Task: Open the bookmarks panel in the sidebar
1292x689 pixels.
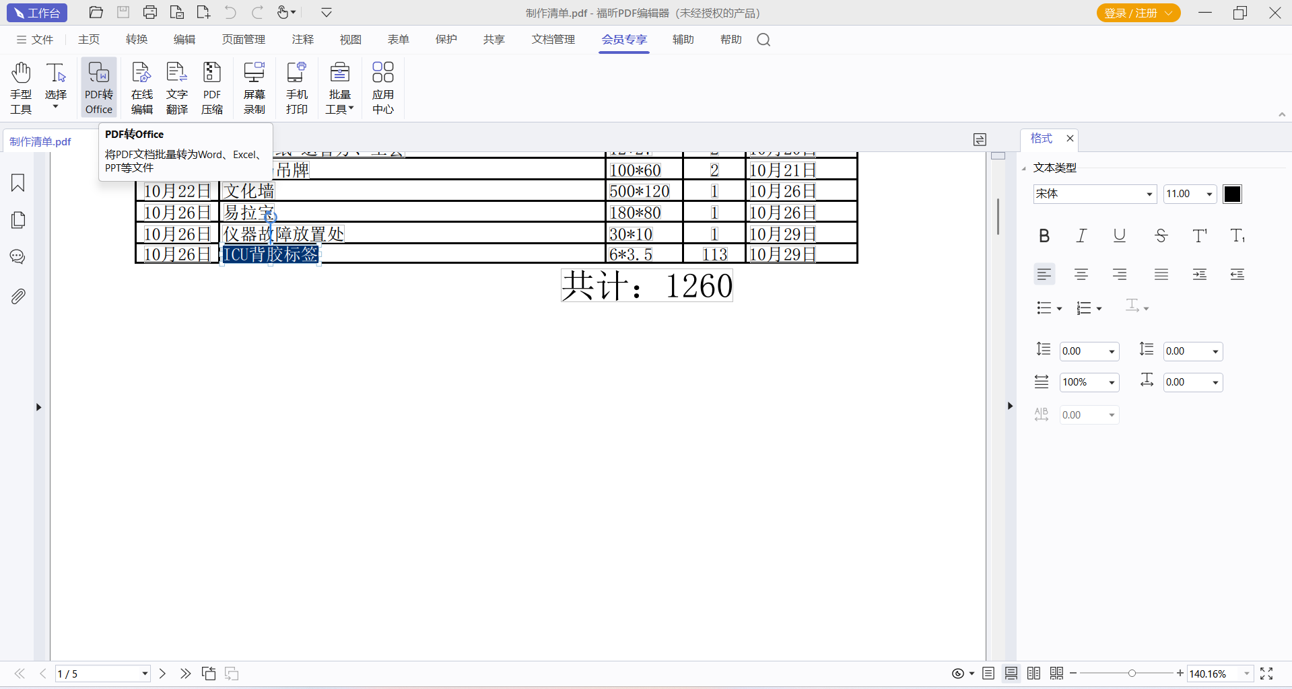Action: pyautogui.click(x=18, y=183)
